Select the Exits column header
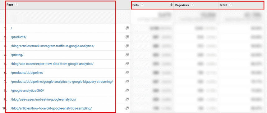 point(136,5)
